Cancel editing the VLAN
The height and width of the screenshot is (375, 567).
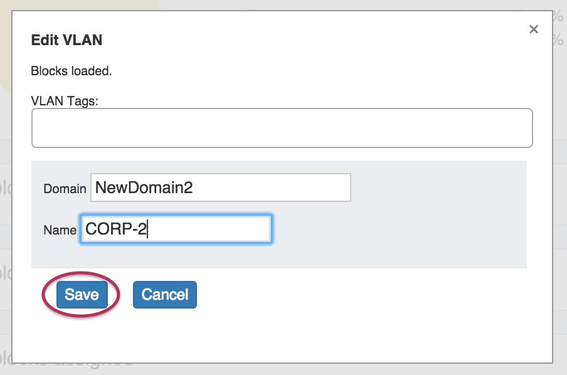[165, 295]
